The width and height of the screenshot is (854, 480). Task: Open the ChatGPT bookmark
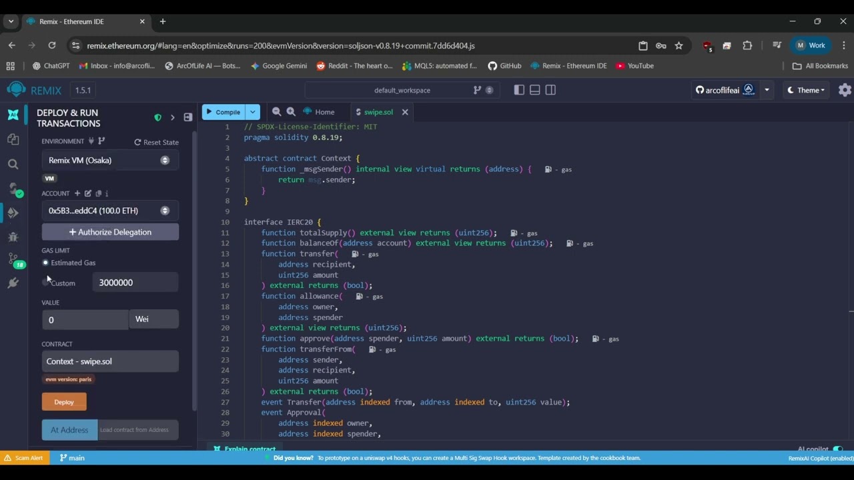point(51,66)
